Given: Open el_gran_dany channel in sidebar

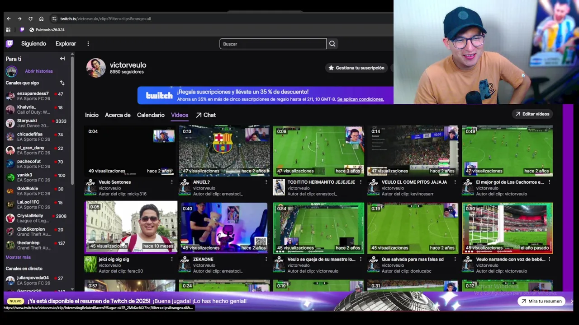Looking at the screenshot, I should [36, 150].
